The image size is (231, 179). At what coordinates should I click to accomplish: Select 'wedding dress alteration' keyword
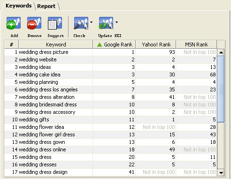[x=46, y=97]
